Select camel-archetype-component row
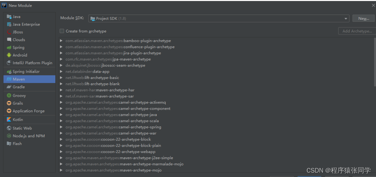Image resolution: width=376 pixels, height=177 pixels. (216, 109)
